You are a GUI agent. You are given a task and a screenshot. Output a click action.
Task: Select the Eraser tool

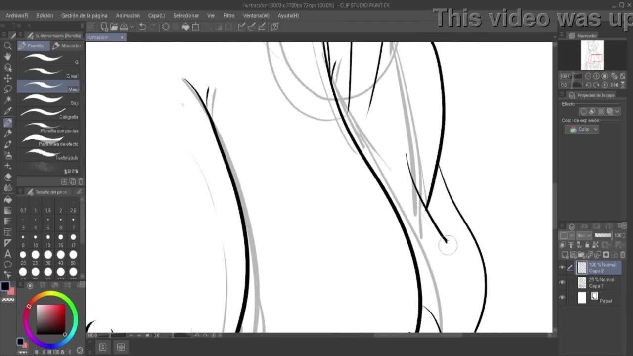click(8, 177)
